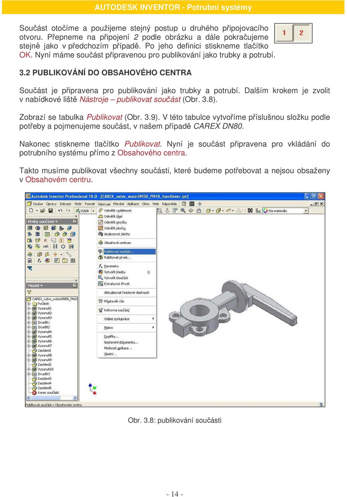The width and height of the screenshot is (347, 497).
Task: Open the Výběr selection dropdown arrow
Action: click(x=94, y=211)
